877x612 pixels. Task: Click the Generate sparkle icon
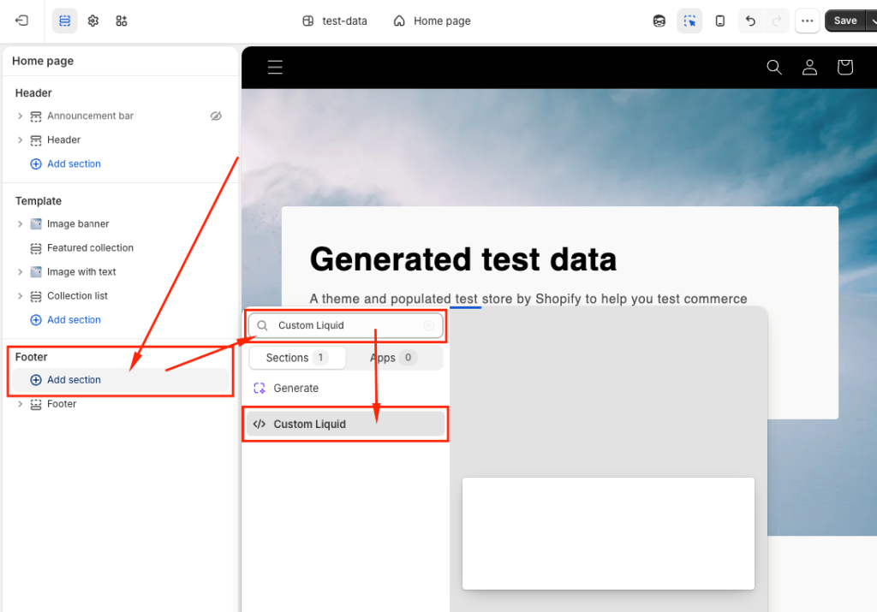coord(260,388)
